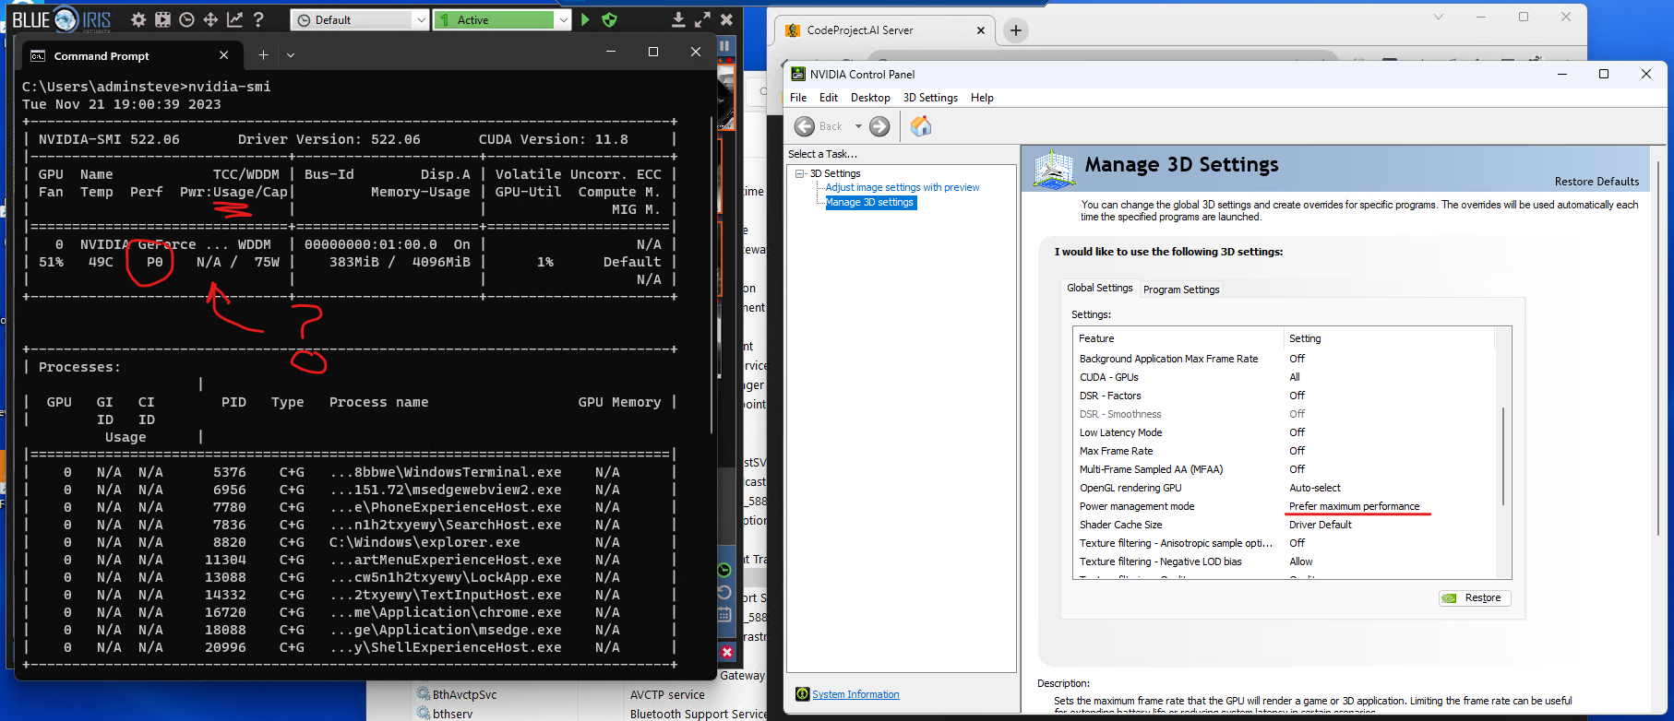Click Blue Iris pause icon beside terminal
1674x721 pixels.
click(x=724, y=45)
